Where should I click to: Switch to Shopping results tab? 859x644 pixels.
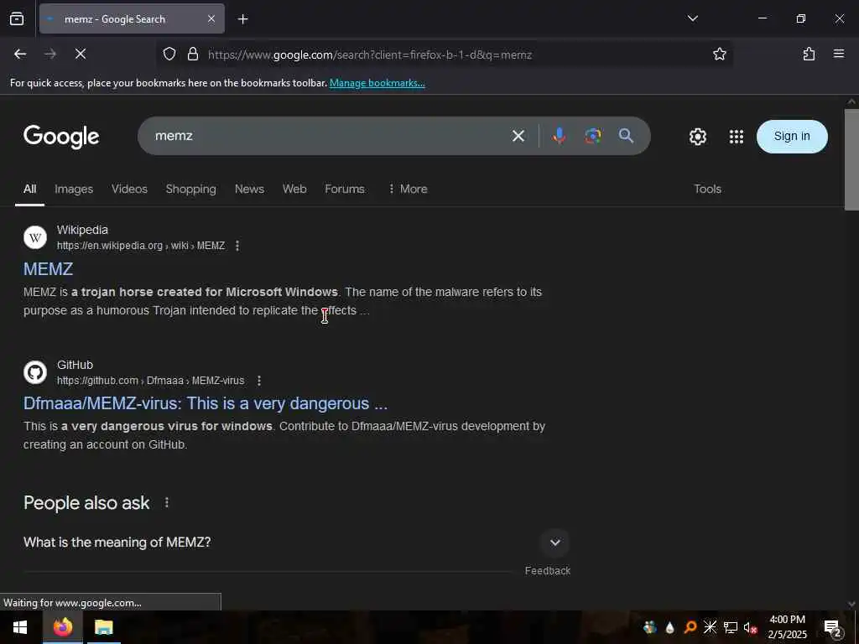coord(190,189)
